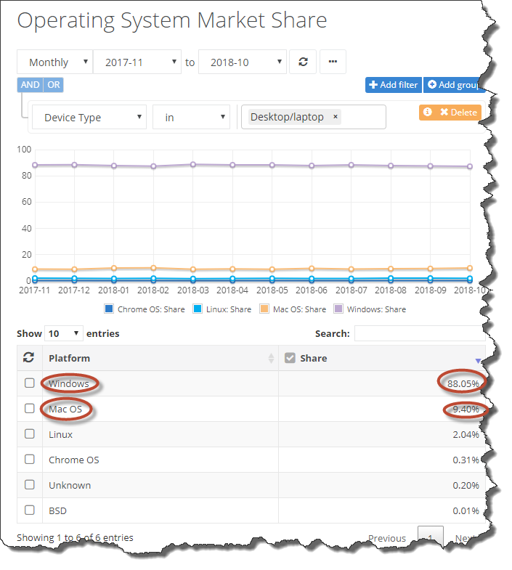Click the Windows data point at 2018-03
The width and height of the screenshot is (512, 570).
tap(193, 165)
